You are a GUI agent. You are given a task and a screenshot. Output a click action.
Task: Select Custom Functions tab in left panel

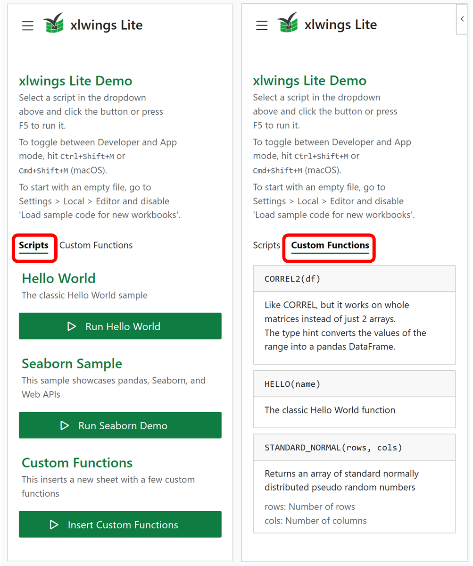[x=96, y=245]
